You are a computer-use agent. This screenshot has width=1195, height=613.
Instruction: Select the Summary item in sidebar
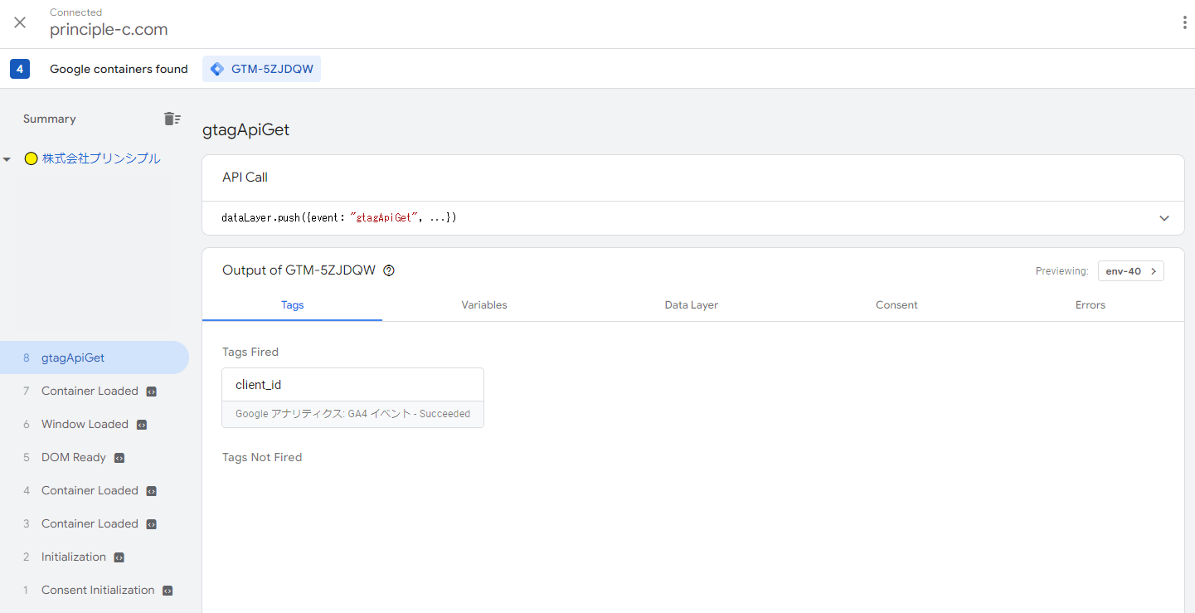[50, 119]
